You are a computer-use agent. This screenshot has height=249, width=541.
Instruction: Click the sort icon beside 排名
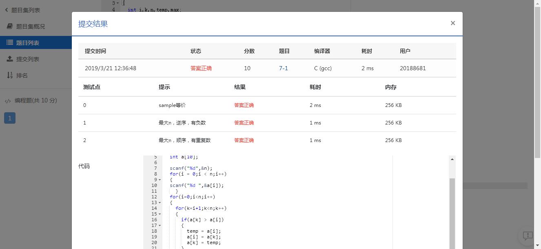click(x=10, y=75)
